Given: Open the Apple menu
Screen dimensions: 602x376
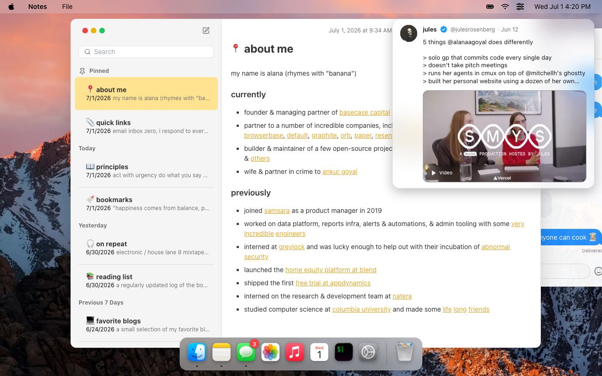Looking at the screenshot, I should [11, 7].
